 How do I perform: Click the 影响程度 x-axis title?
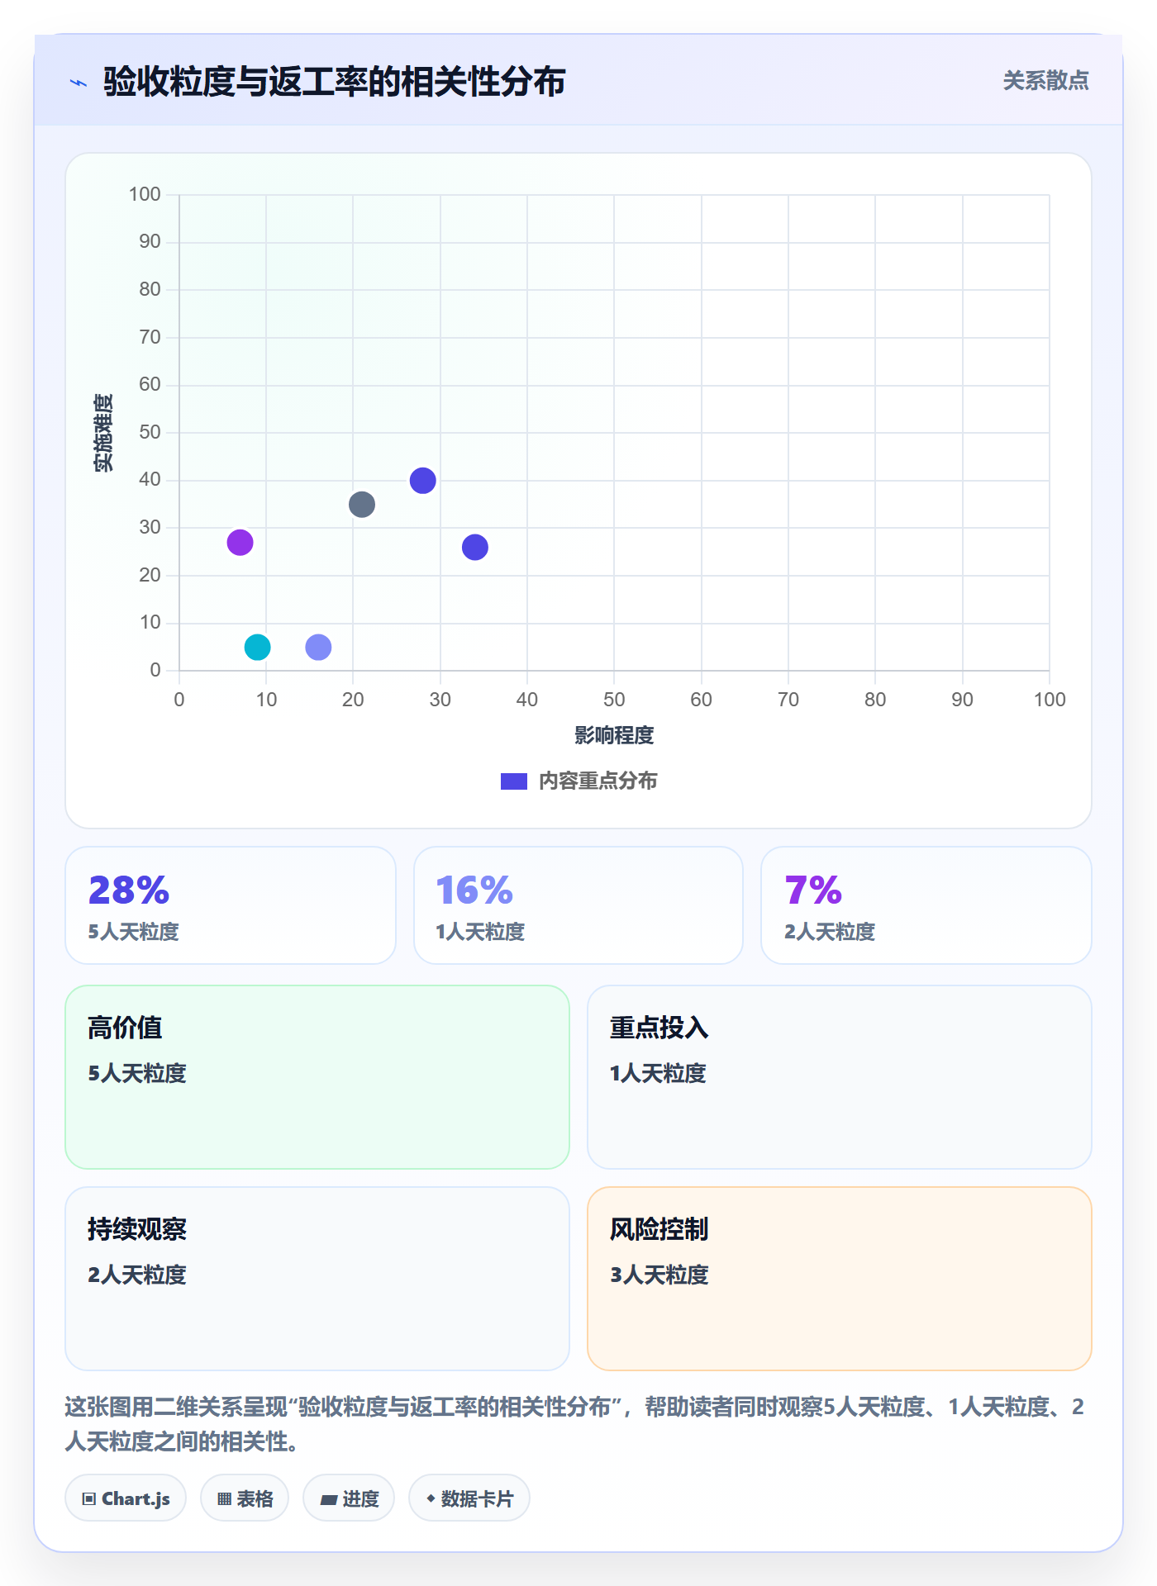[x=614, y=735]
